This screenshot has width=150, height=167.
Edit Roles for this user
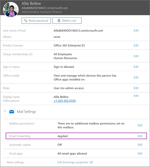point(136,88)
